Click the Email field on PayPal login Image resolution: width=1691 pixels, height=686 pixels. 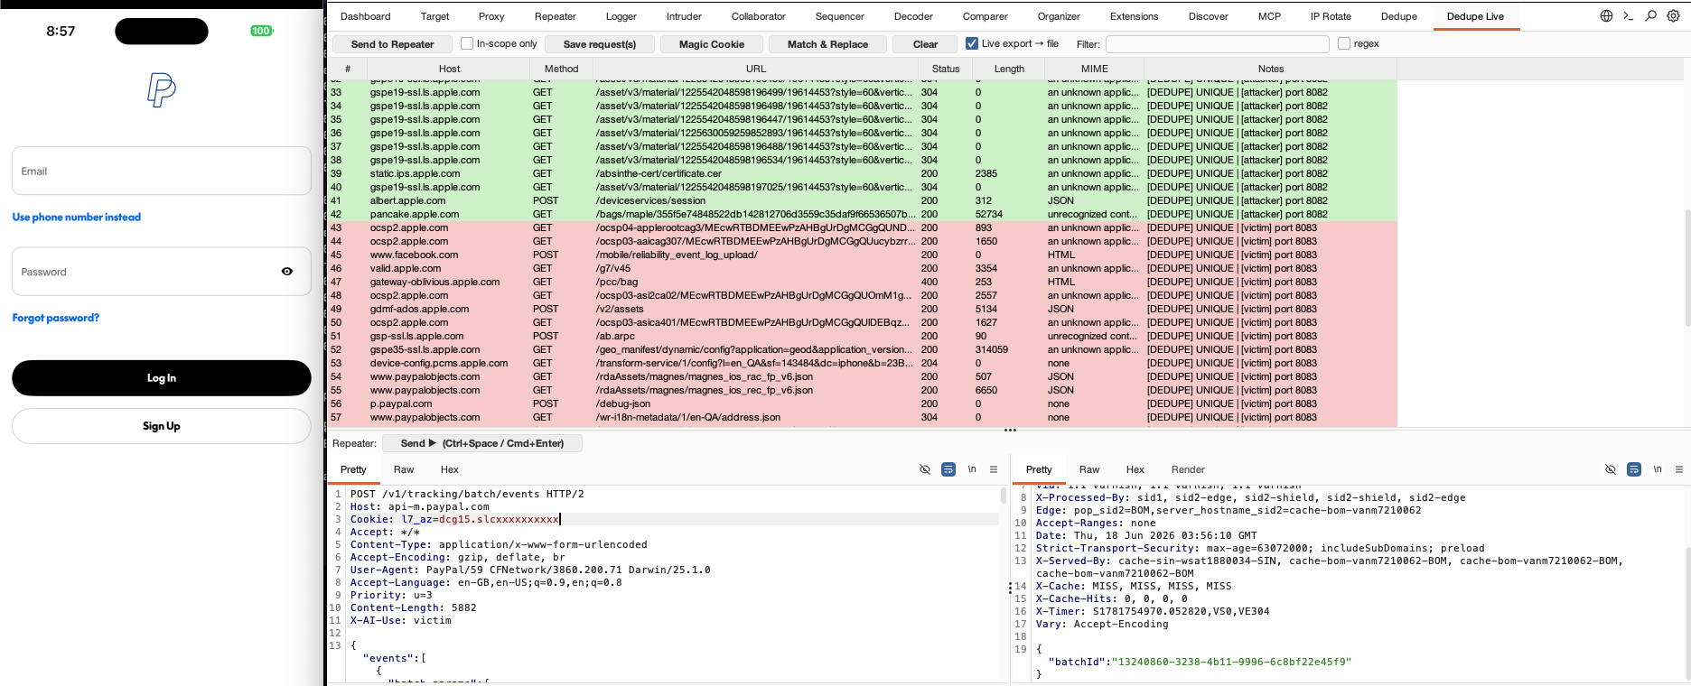click(x=162, y=171)
